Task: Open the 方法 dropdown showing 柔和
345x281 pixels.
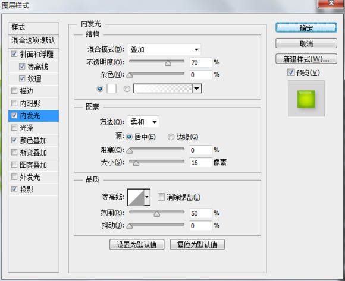Action: point(143,122)
